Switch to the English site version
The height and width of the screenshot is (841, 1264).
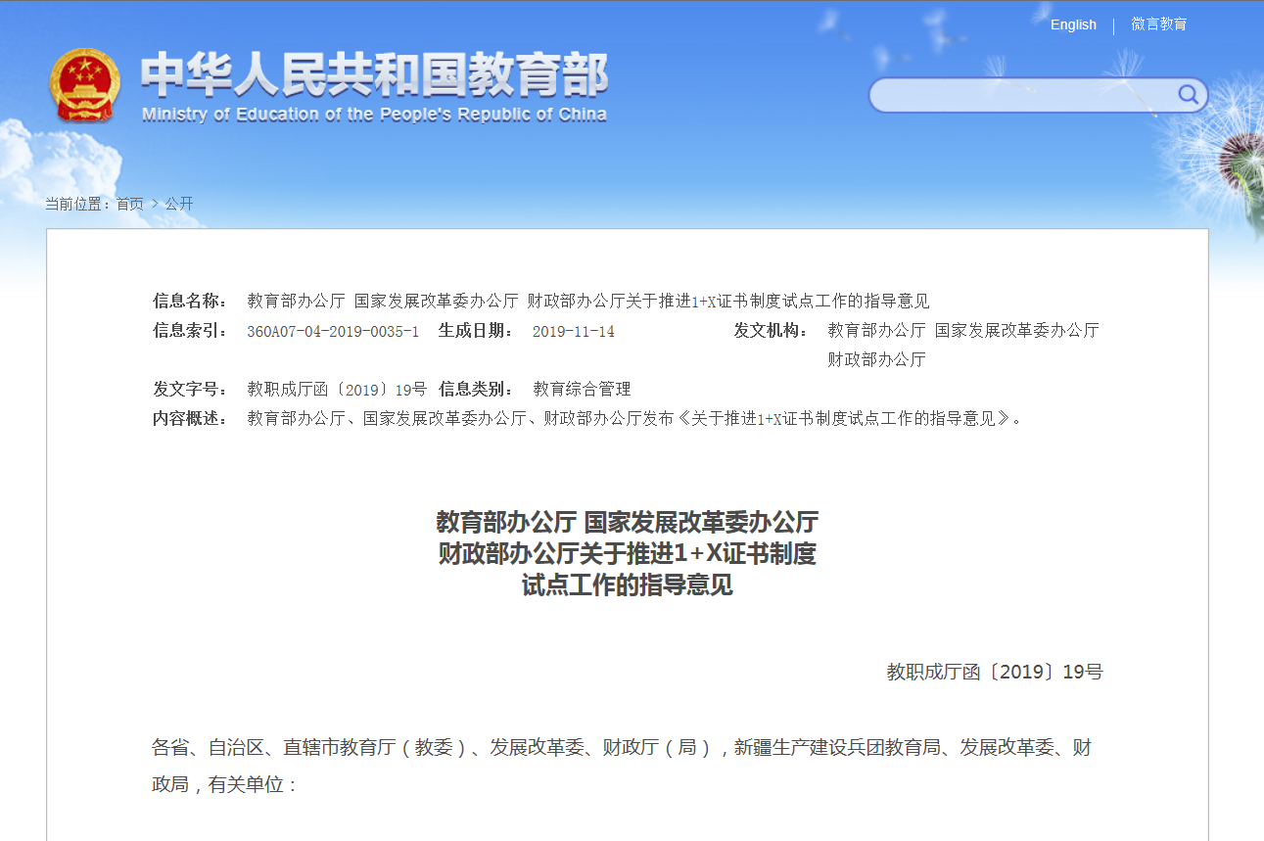click(1073, 24)
